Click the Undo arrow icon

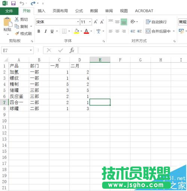pyautogui.click(x=22, y=3)
